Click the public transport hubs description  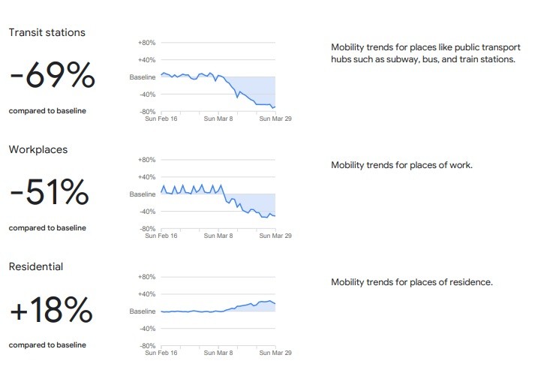(423, 53)
